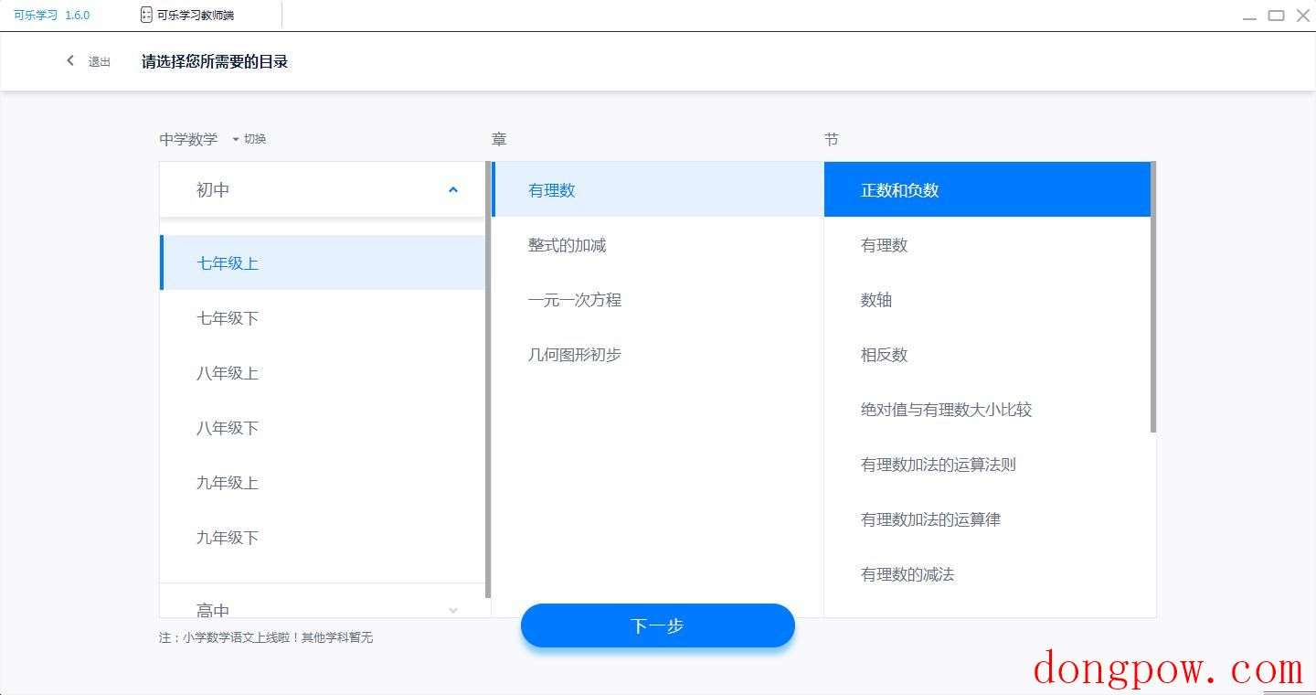
Task: Maximize the window
Action: click(x=1277, y=16)
